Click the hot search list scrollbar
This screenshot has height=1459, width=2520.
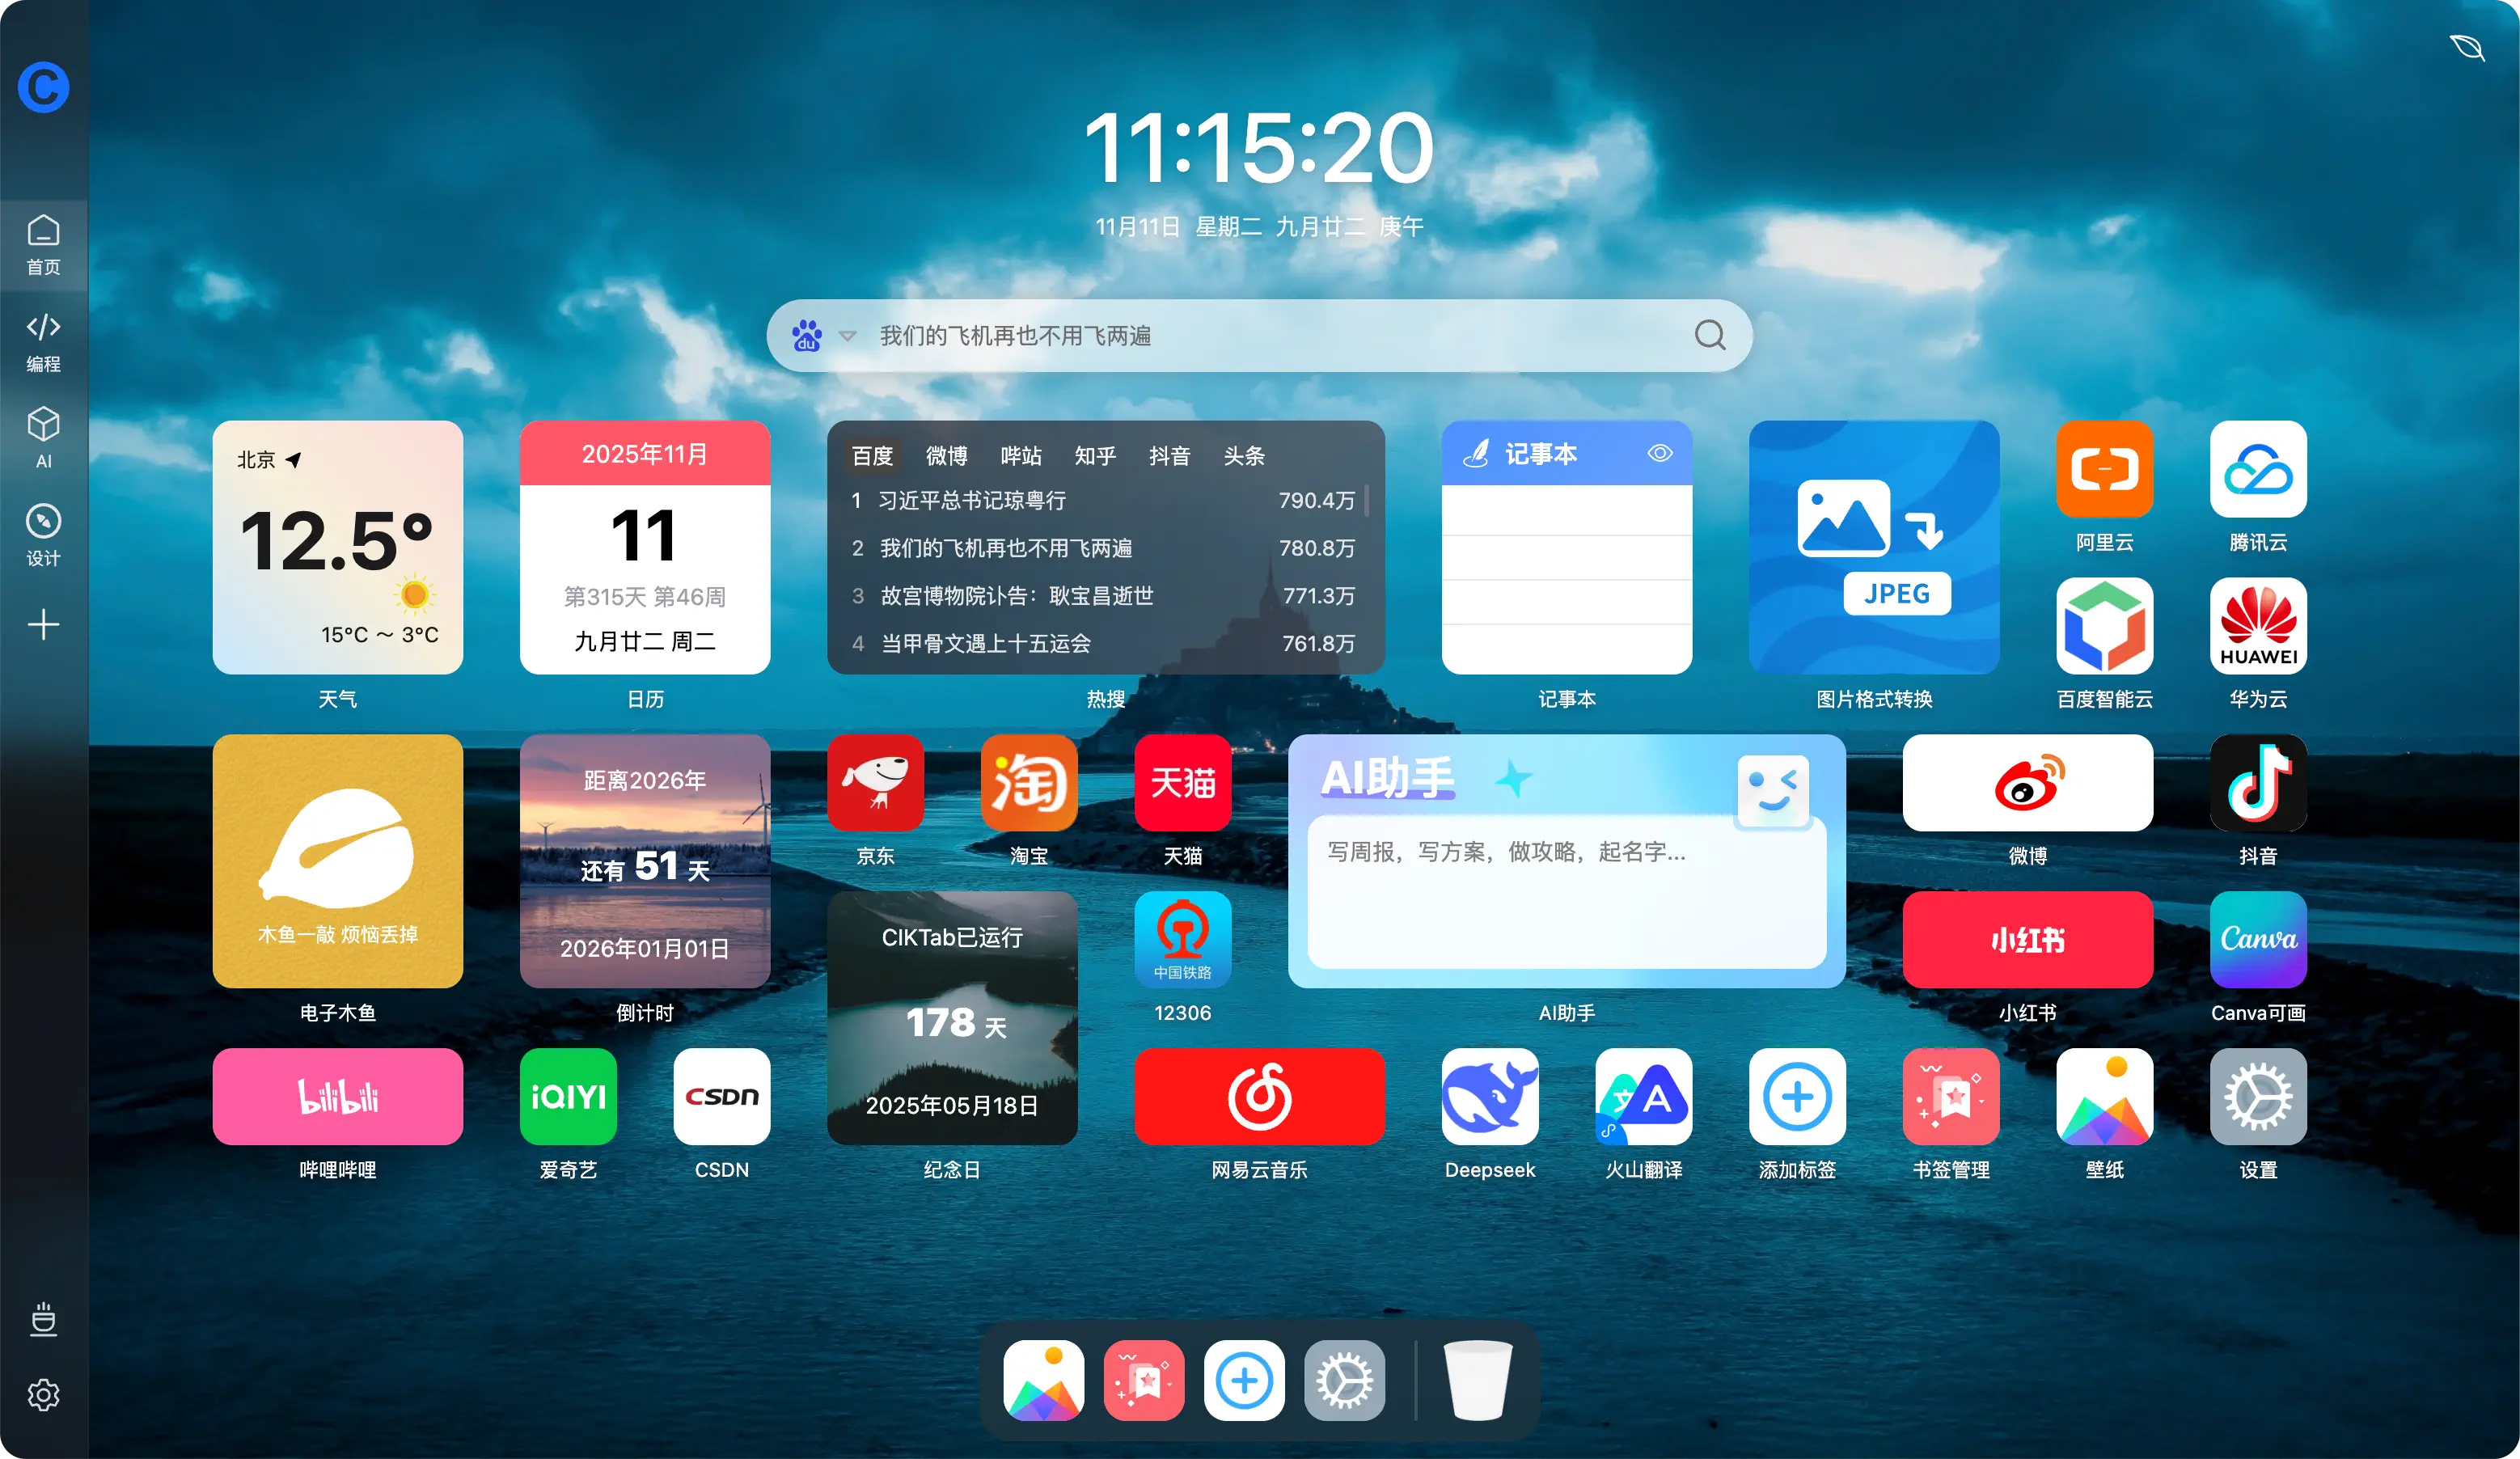(1366, 500)
